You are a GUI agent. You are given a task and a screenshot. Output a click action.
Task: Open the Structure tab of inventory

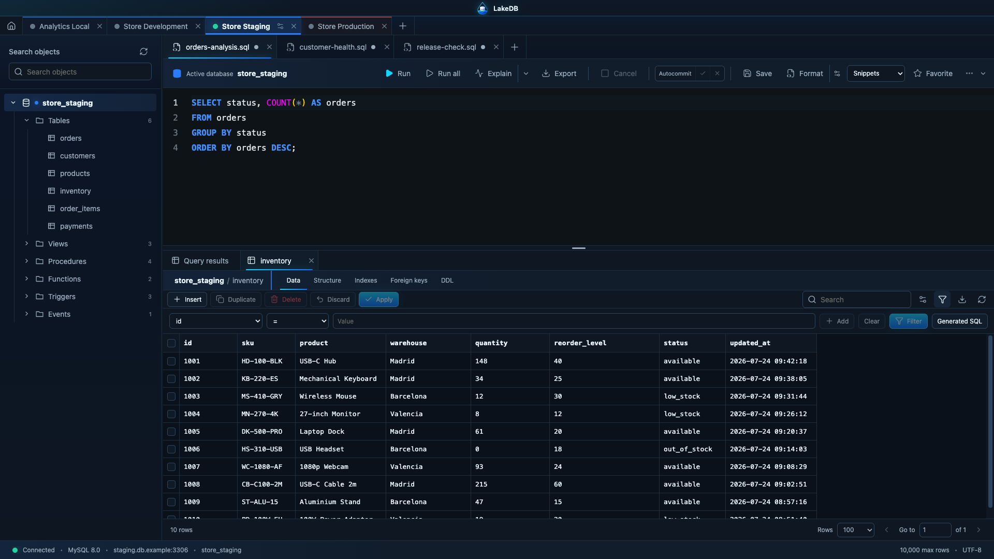click(327, 281)
